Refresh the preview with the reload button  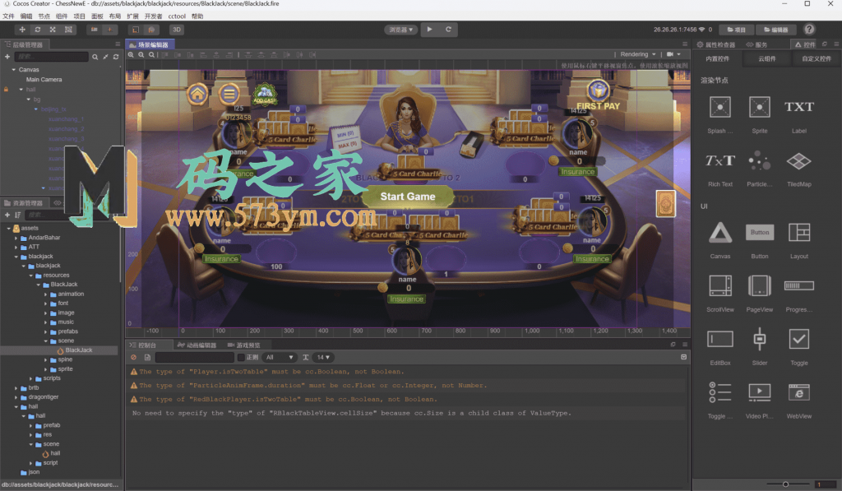tap(448, 30)
